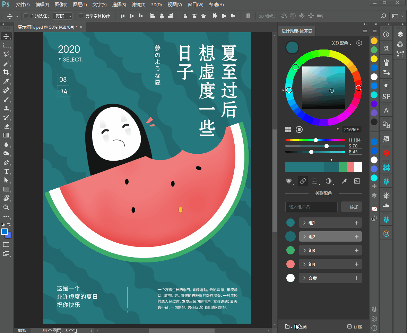This screenshot has width=407, height=333.
Task: Open the fx styles panel icon
Action: 386,139
